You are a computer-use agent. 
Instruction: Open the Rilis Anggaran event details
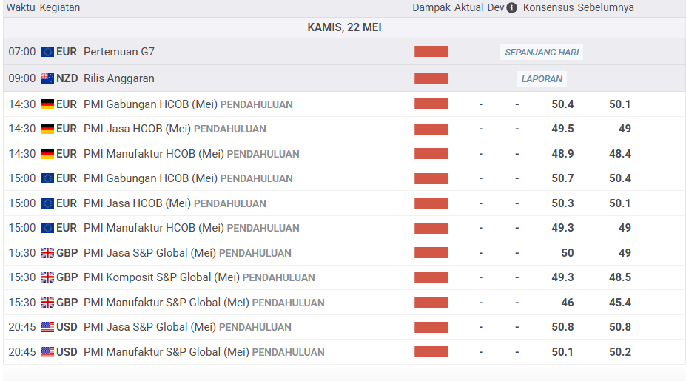[x=118, y=78]
